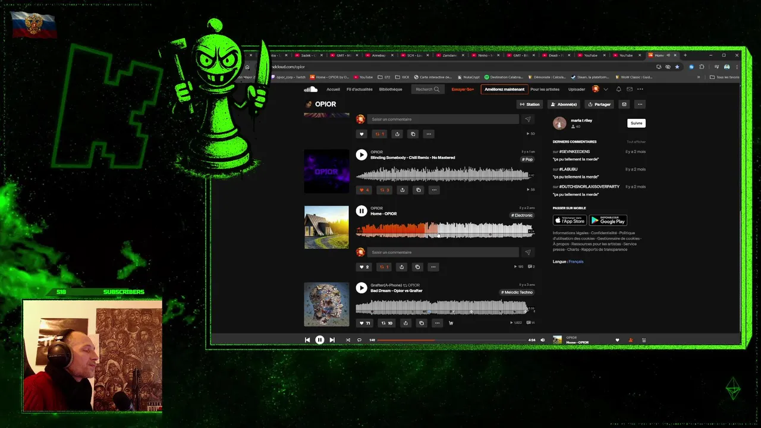Send comment on the topmost track
The height and width of the screenshot is (428, 761).
coord(527,119)
